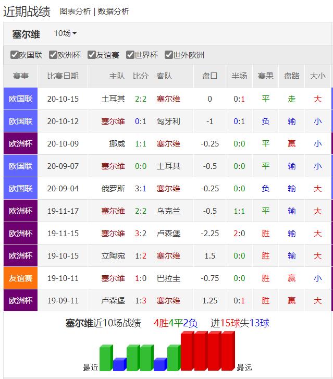The height and width of the screenshot is (379, 333).
Task: Click the 2:2 score on 20-10-15
Action: point(141,99)
